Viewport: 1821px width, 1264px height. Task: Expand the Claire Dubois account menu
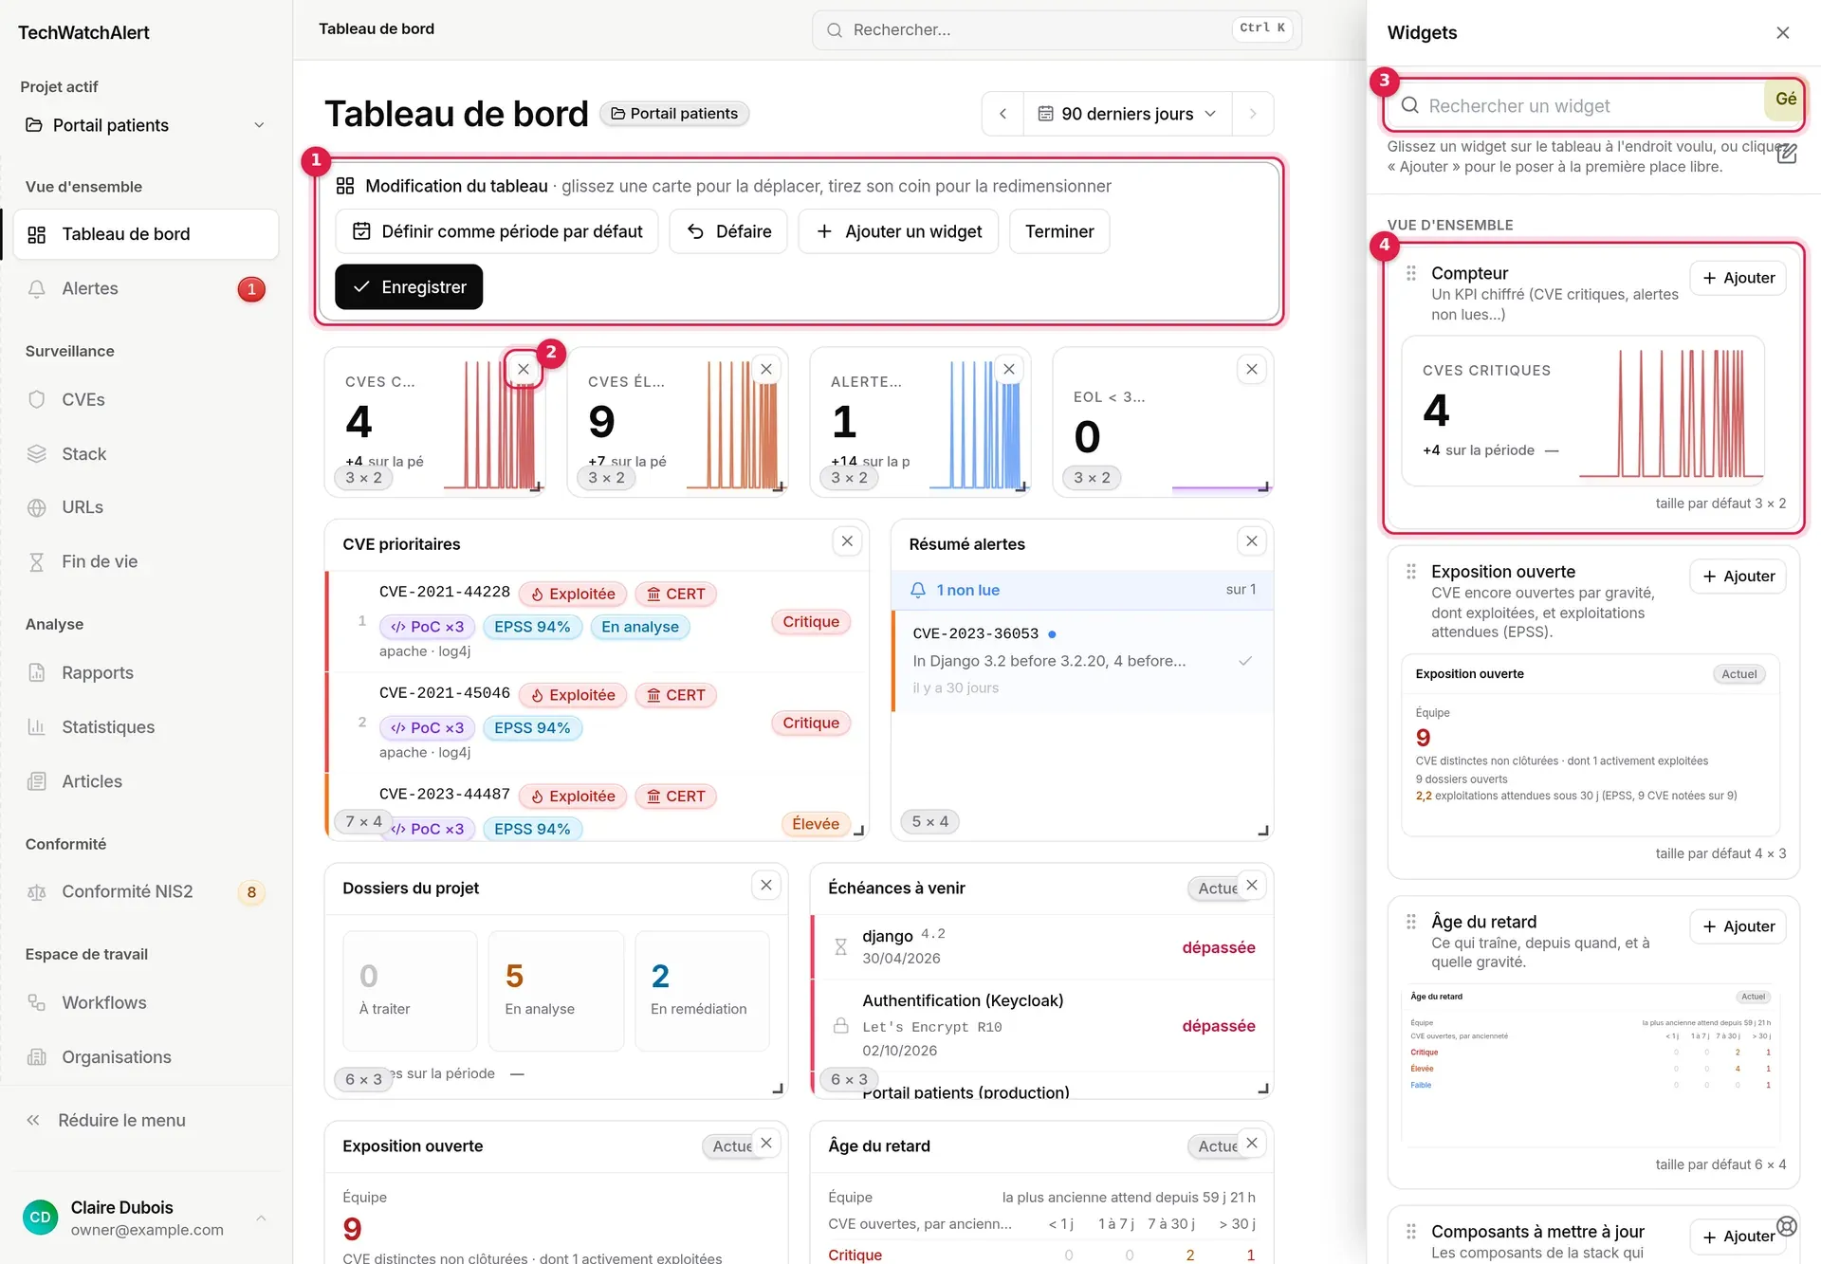(x=145, y=1218)
